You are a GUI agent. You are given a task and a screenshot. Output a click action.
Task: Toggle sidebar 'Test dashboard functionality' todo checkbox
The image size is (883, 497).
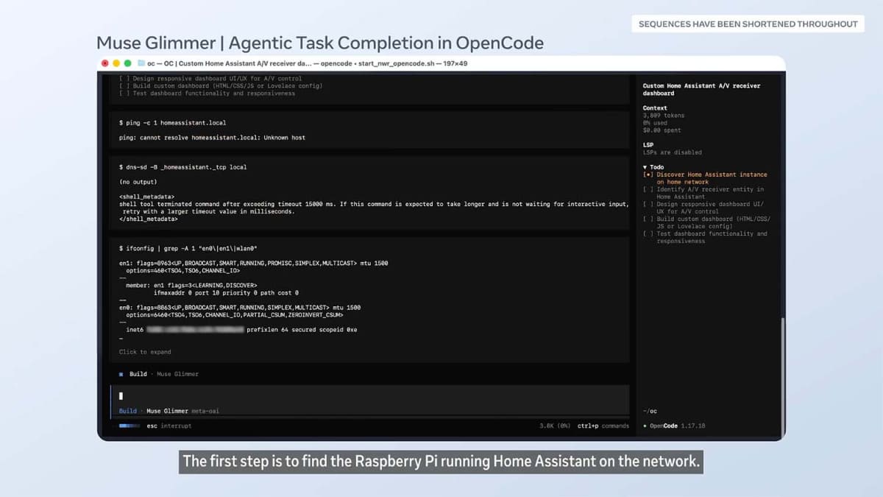coord(647,233)
